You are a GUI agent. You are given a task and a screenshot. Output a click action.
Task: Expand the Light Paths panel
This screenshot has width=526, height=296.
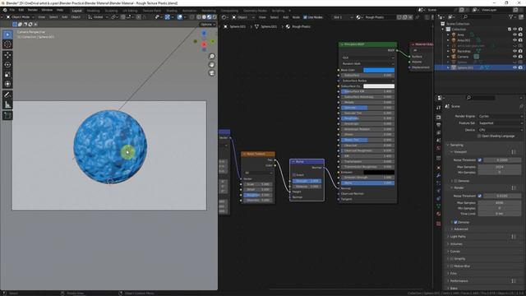[458, 237]
